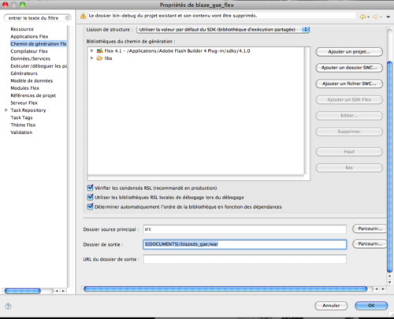Open the view menu triangle in the header
This screenshot has width=394, height=319.
click(388, 17)
